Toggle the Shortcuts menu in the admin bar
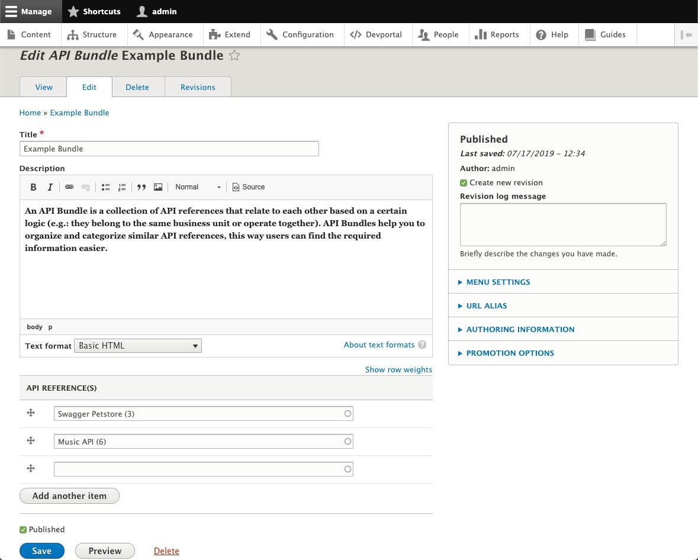 pos(94,11)
